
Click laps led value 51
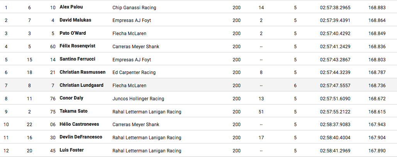[x=261, y=112]
